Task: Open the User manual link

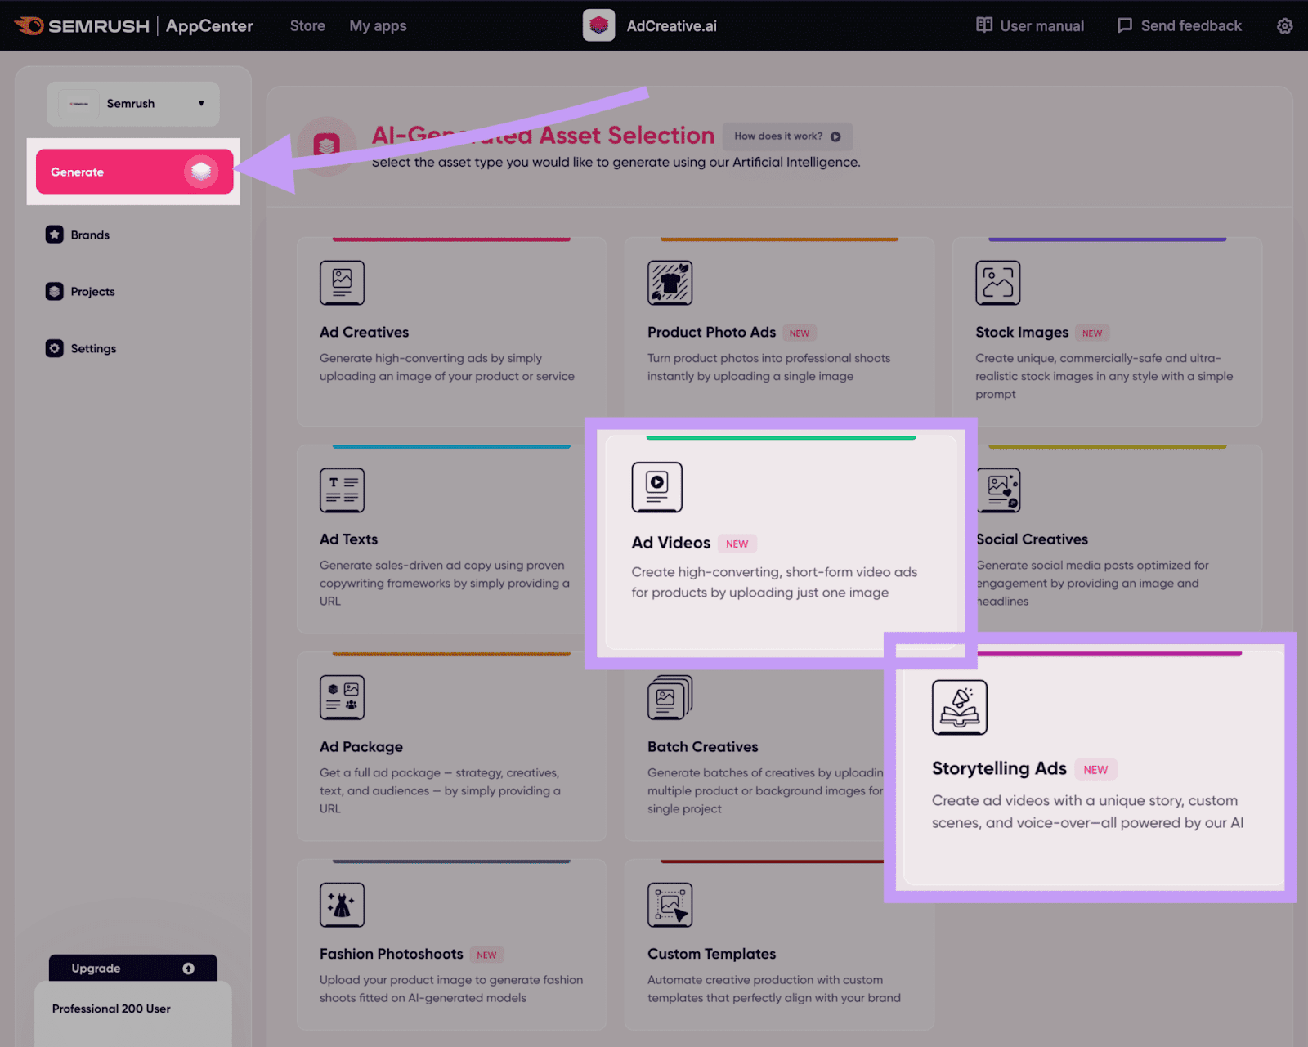Action: [1028, 25]
